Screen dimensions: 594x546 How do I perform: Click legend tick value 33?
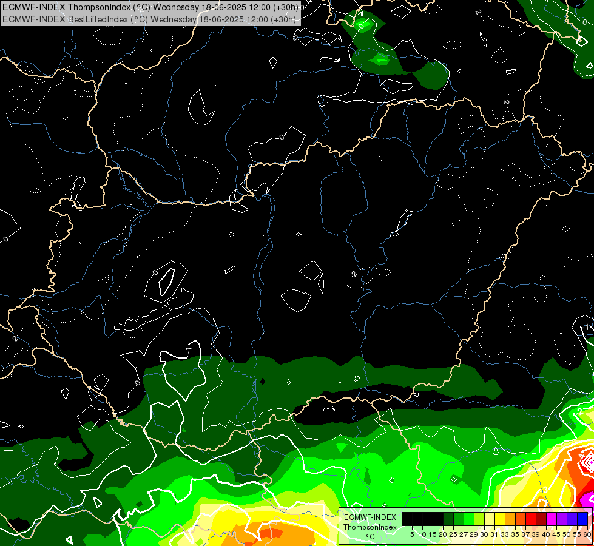(505, 534)
